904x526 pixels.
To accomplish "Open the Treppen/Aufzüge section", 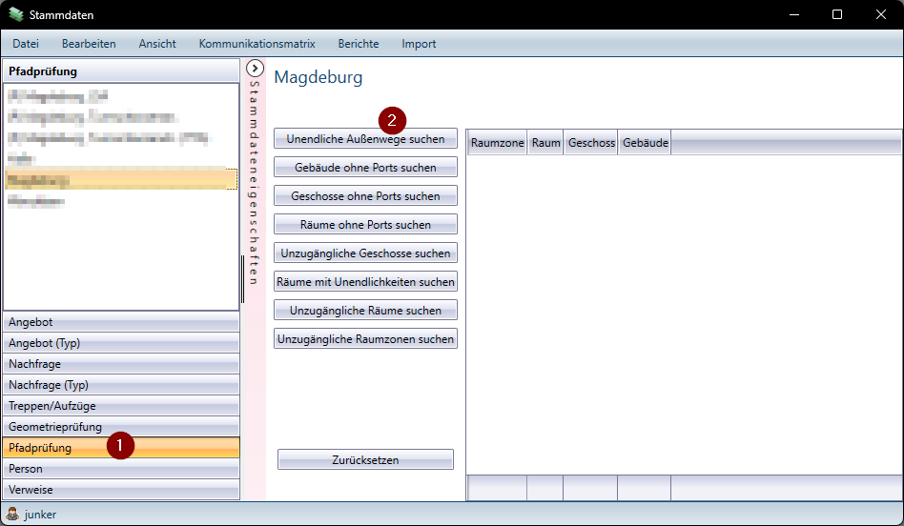I will [x=121, y=406].
